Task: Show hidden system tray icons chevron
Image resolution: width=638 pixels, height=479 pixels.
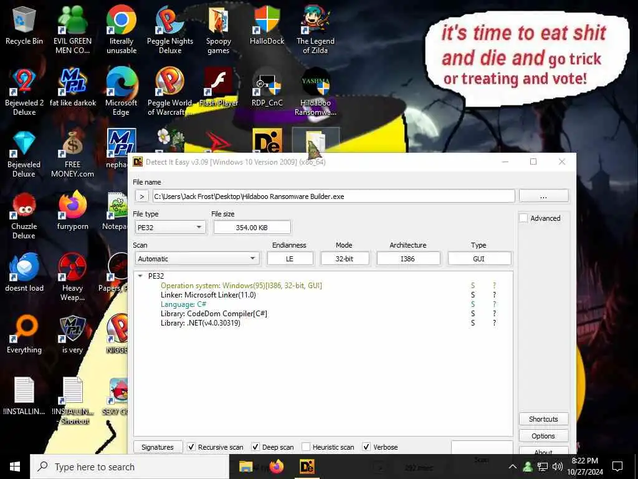Action: [x=513, y=467]
